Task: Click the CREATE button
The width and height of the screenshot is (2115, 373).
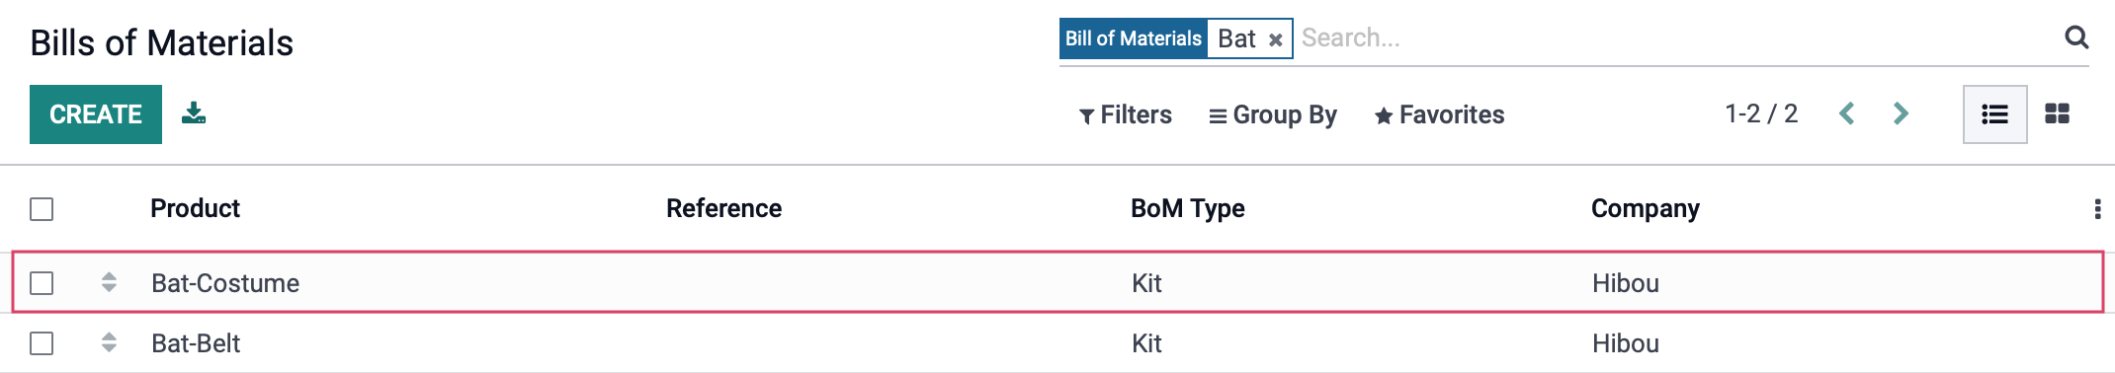Action: [96, 114]
